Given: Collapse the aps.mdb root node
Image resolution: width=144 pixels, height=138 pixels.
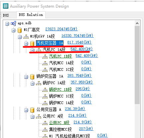Looking at the screenshot, I should click(7, 24).
